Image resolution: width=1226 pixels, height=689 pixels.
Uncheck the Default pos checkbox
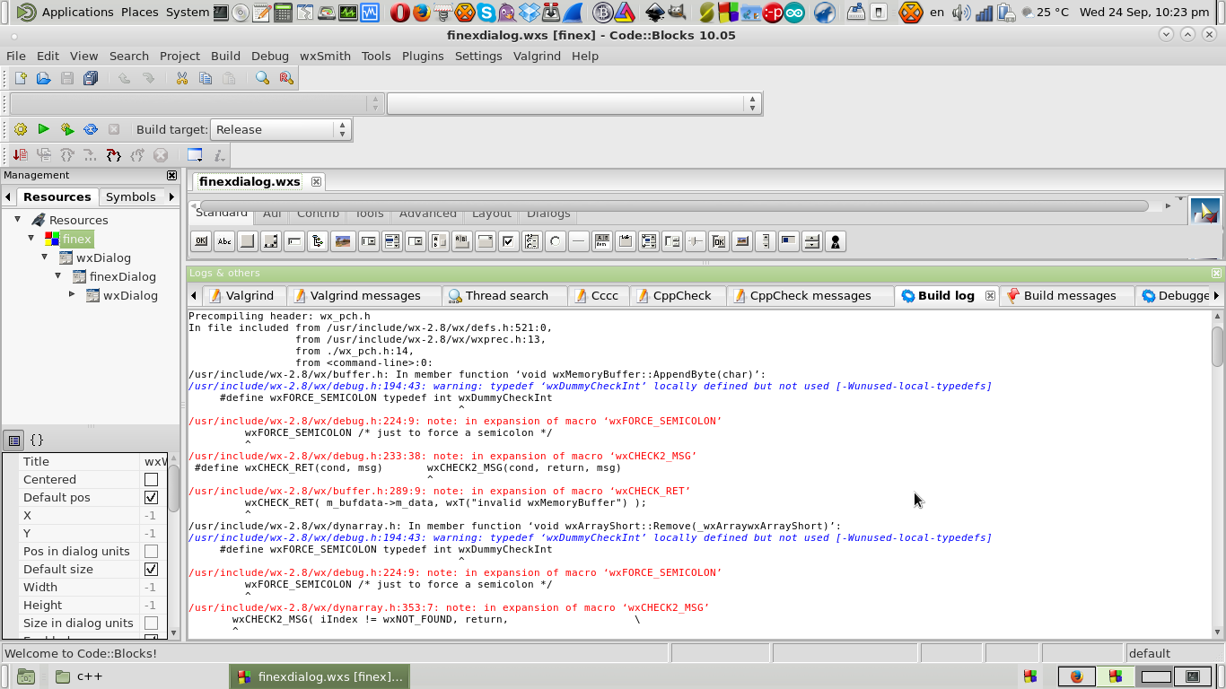151,498
